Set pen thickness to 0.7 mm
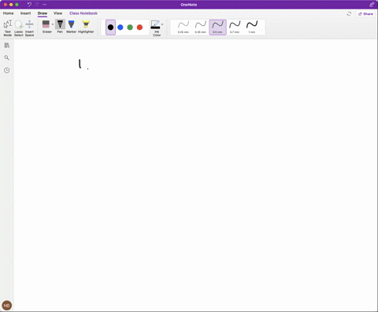 pyautogui.click(x=235, y=27)
